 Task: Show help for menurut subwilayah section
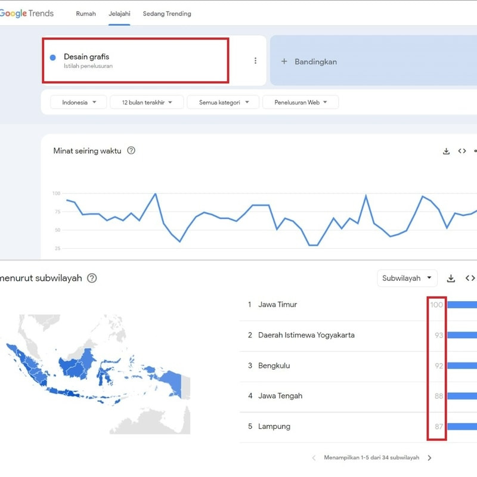(x=92, y=278)
